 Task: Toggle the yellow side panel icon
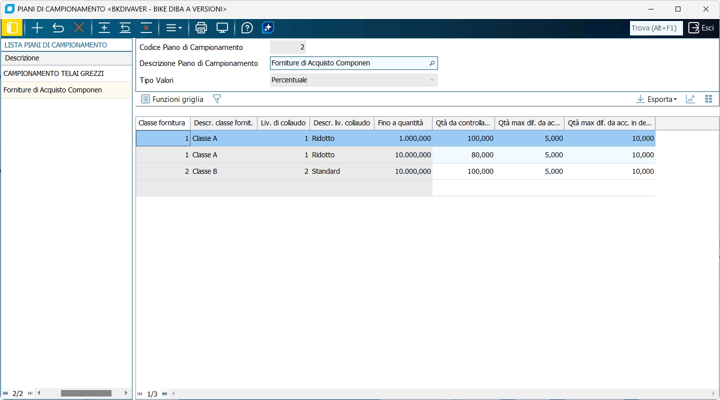[x=12, y=28]
